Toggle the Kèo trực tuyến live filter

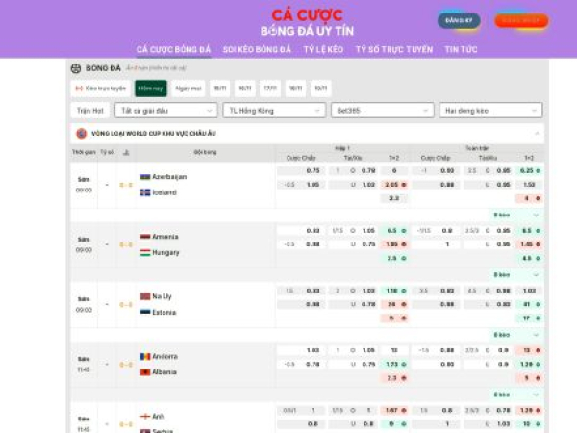(x=101, y=89)
